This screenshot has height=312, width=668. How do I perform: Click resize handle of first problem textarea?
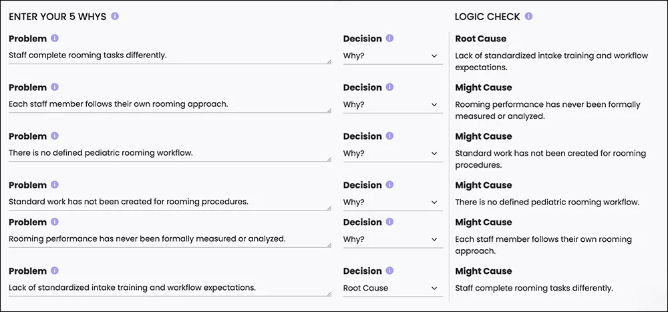coord(329,62)
